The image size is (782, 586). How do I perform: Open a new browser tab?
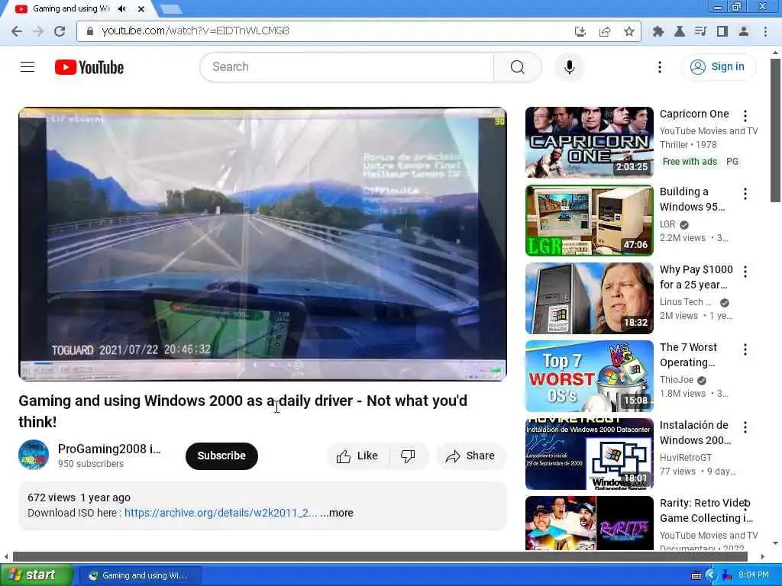click(x=171, y=9)
